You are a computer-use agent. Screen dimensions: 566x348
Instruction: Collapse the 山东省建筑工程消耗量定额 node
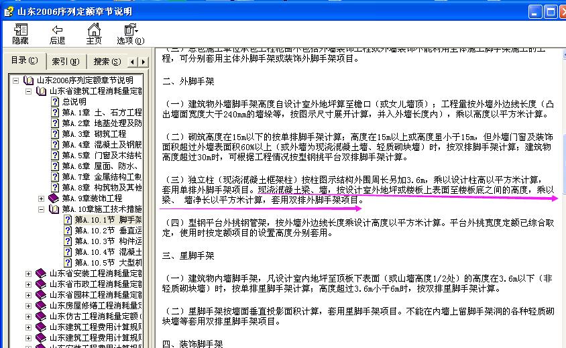[28, 91]
